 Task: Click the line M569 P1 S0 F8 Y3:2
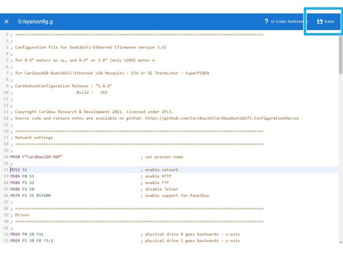point(31,241)
